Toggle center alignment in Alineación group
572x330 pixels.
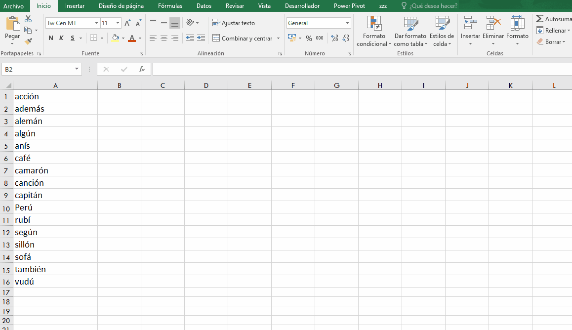pyautogui.click(x=163, y=39)
